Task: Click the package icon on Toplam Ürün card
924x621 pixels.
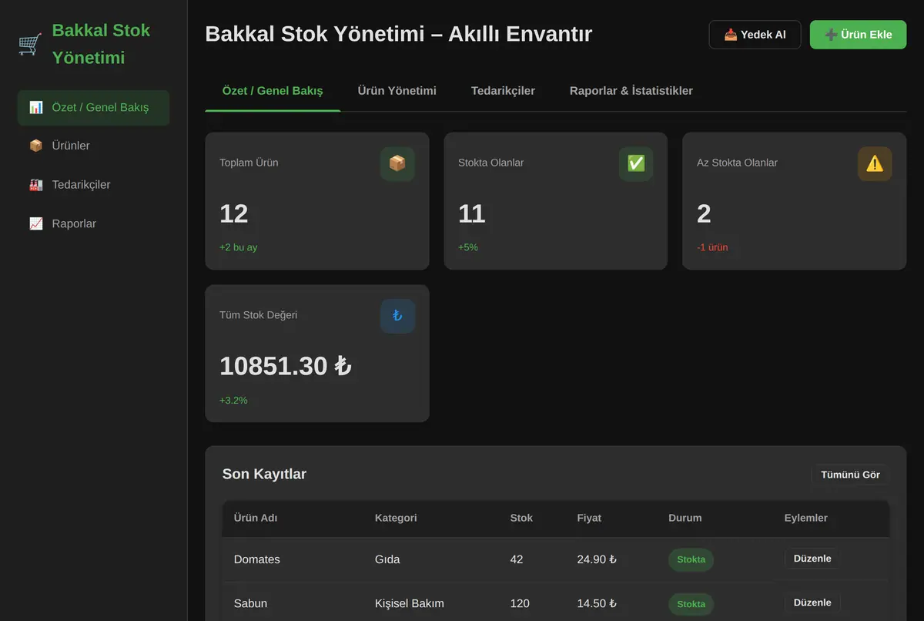Action: coord(397,163)
